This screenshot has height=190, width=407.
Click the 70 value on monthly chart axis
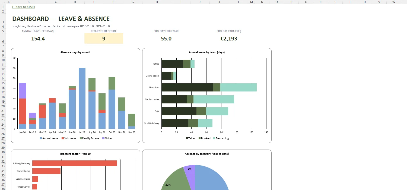[14, 58]
